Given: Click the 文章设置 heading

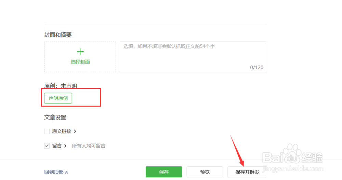Looking at the screenshot, I should 55,117.
